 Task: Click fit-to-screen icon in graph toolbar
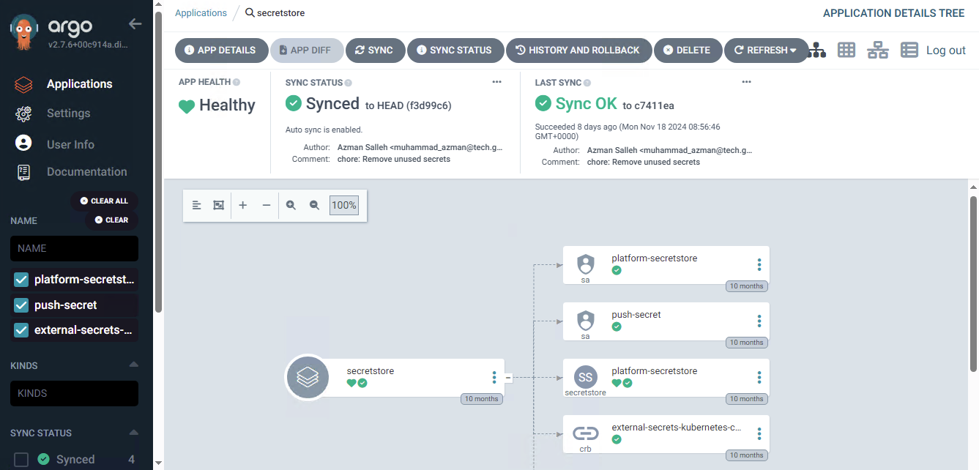217,205
